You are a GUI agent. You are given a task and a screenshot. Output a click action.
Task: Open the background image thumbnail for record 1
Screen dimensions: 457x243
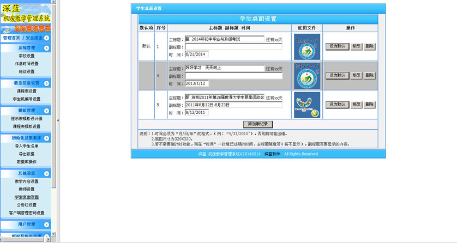click(x=307, y=47)
